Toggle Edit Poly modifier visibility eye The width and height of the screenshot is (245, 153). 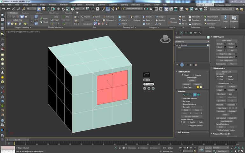[x=177, y=45]
